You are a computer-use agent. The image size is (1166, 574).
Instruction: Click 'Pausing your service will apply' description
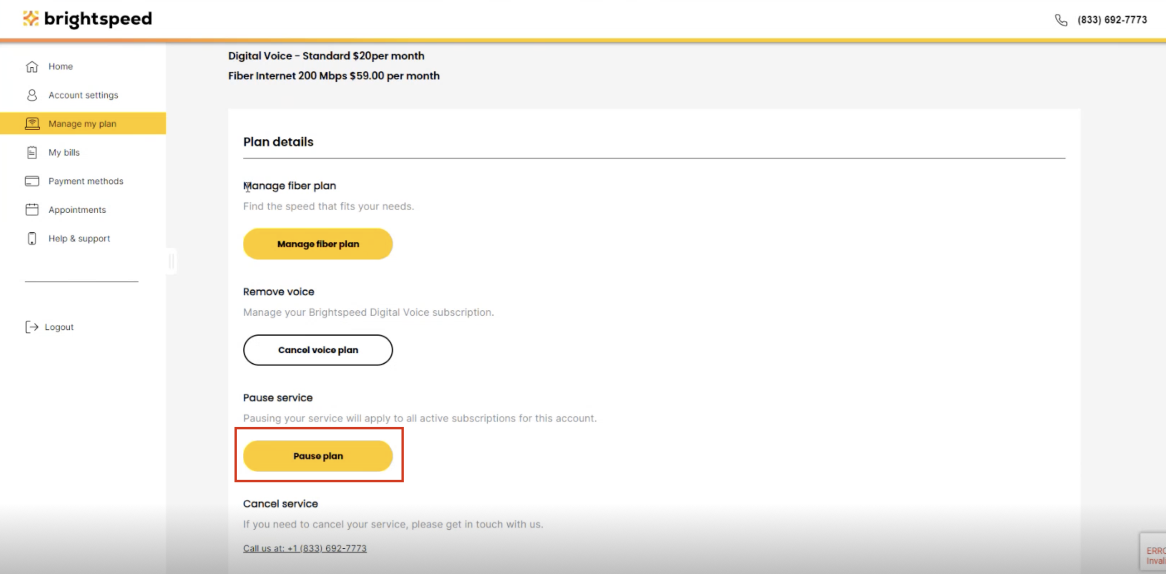[420, 418]
